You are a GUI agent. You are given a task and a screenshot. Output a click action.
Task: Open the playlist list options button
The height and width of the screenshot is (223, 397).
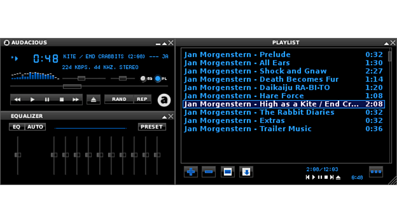point(376,172)
